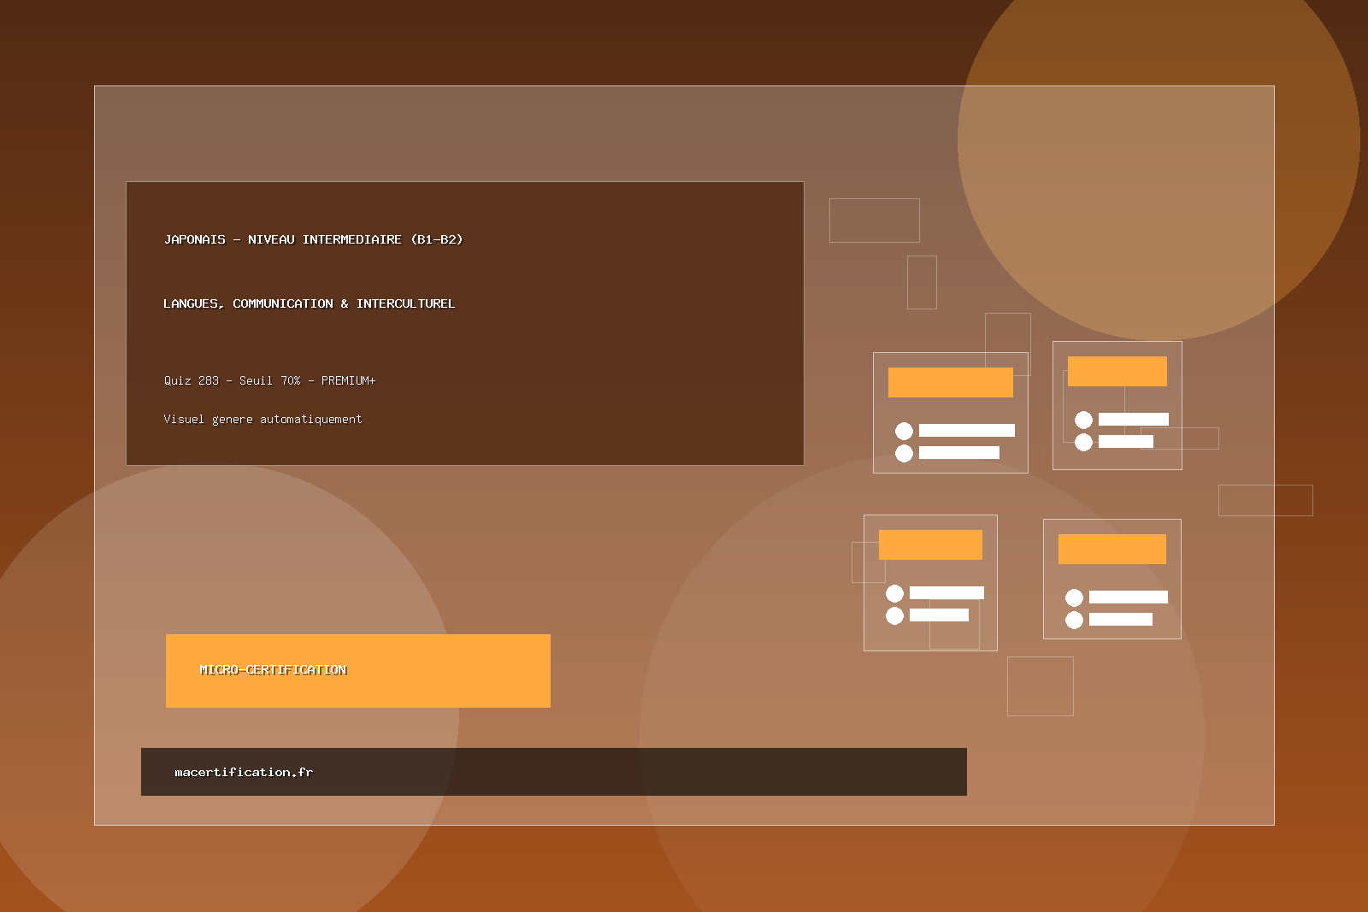Open the macertification.fr link
The image size is (1368, 912).
(244, 772)
